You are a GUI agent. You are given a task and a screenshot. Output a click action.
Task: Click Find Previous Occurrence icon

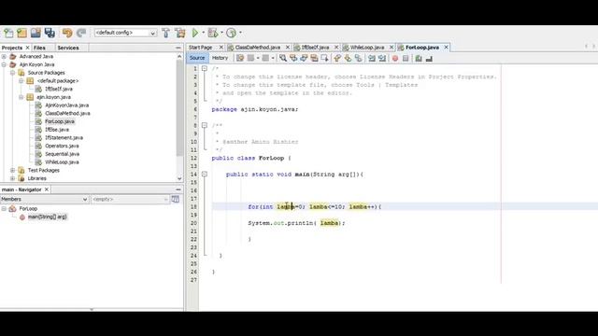coord(293,58)
